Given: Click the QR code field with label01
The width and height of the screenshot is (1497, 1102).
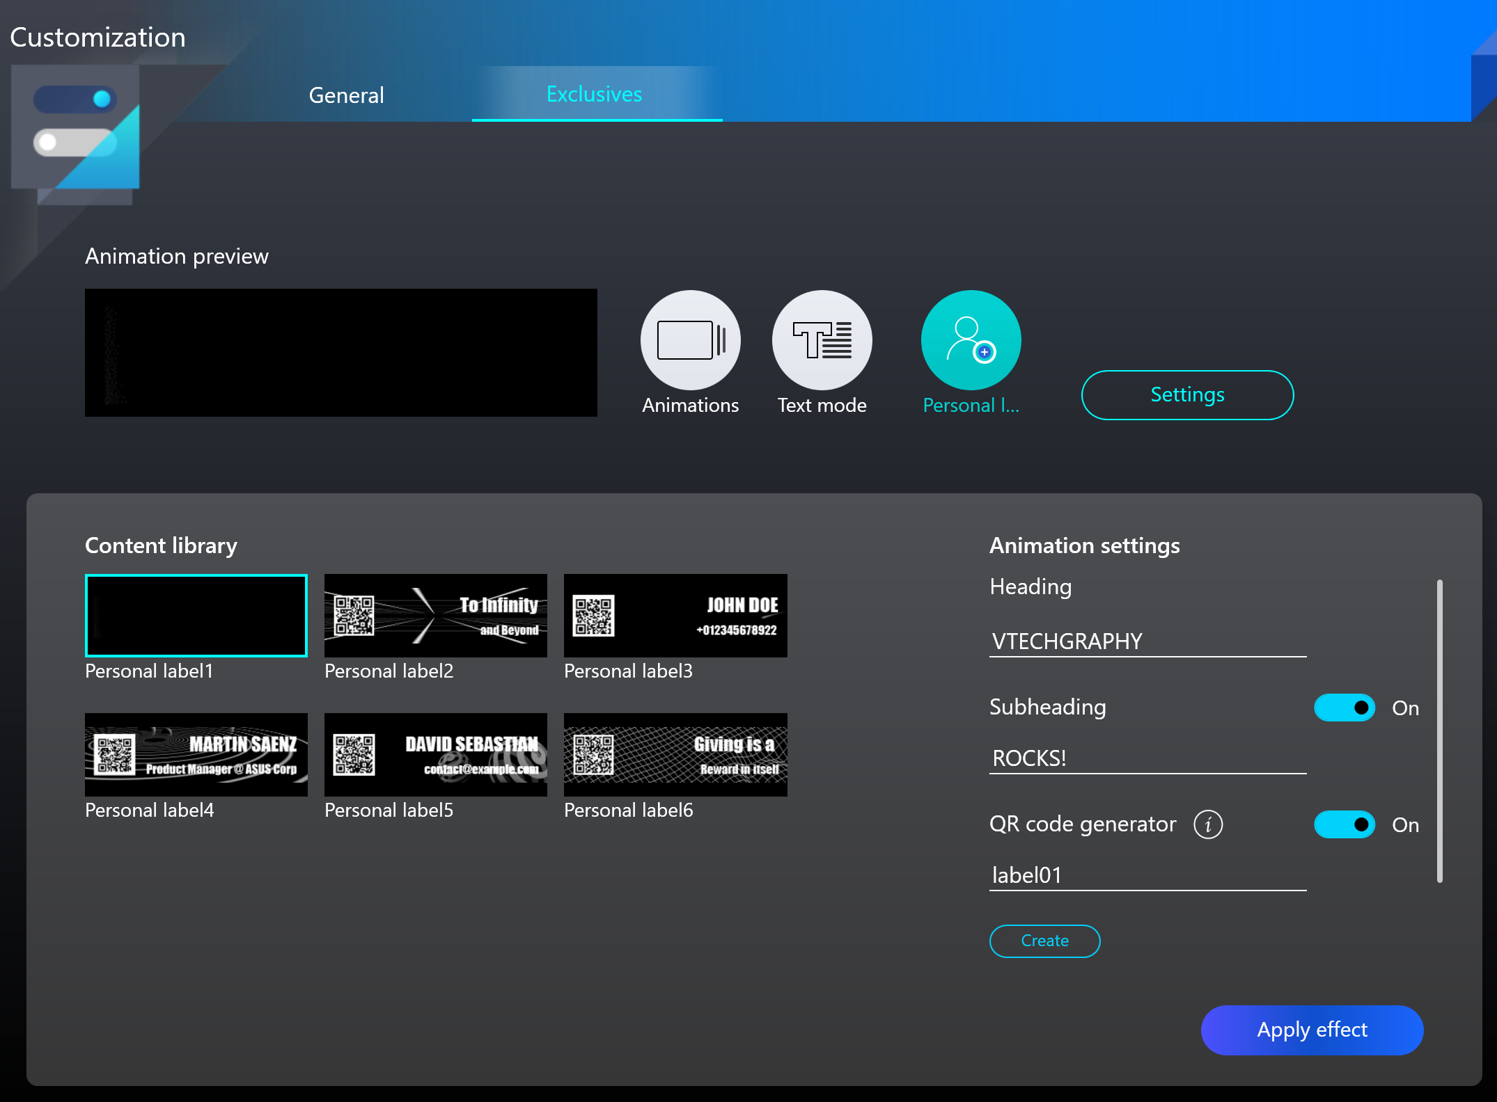Looking at the screenshot, I should click(1147, 875).
